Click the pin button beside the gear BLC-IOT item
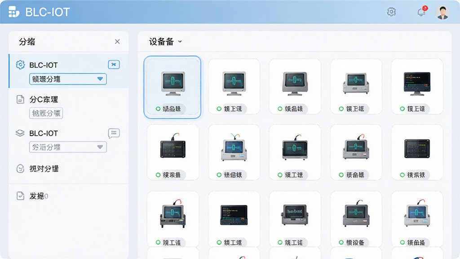460x259 pixels. [x=114, y=65]
